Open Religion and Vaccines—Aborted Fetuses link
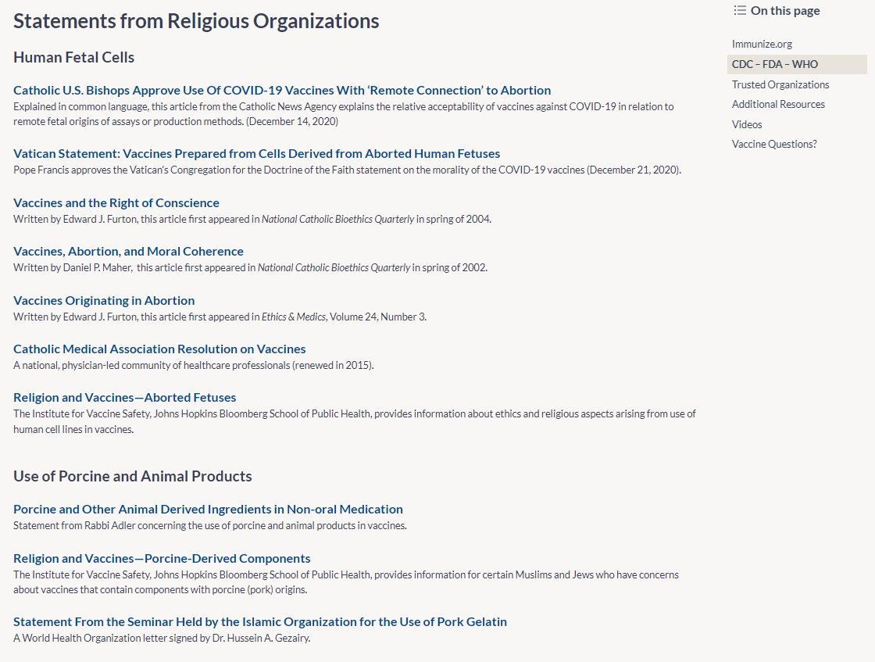 pos(124,398)
